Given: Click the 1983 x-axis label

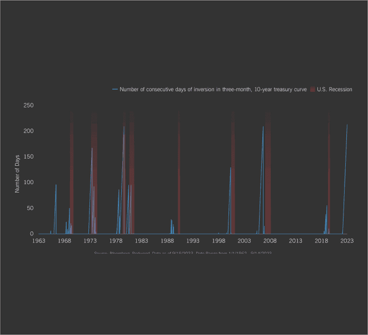Looking at the screenshot, I should 142,241.
